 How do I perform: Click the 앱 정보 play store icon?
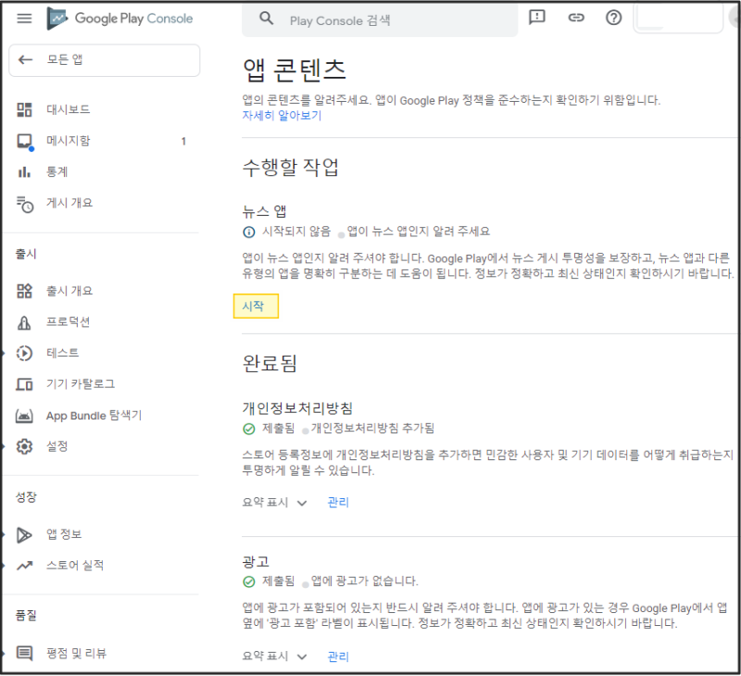click(24, 534)
